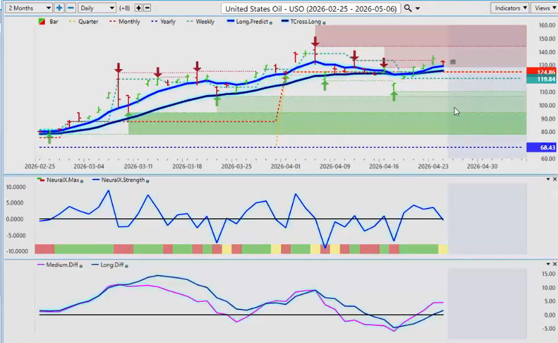
Task: Click the black plus bar offset button
Action: pyautogui.click(x=138, y=8)
